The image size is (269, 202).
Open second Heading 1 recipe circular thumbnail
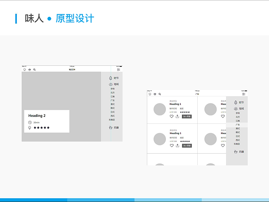160,139
